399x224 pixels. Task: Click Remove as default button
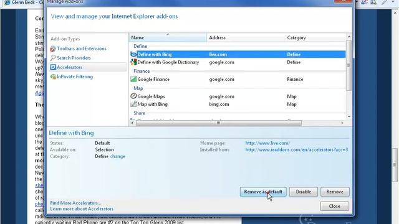pyautogui.click(x=263, y=192)
